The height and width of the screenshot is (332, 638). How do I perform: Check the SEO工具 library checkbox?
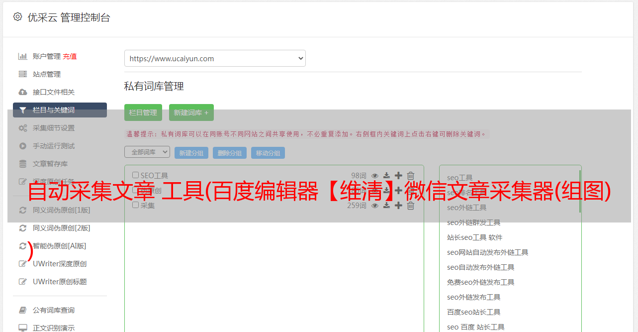(135, 175)
